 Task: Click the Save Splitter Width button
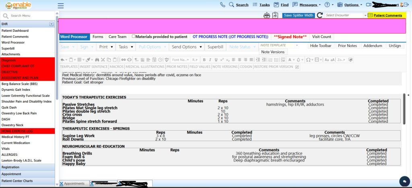pos(298,15)
